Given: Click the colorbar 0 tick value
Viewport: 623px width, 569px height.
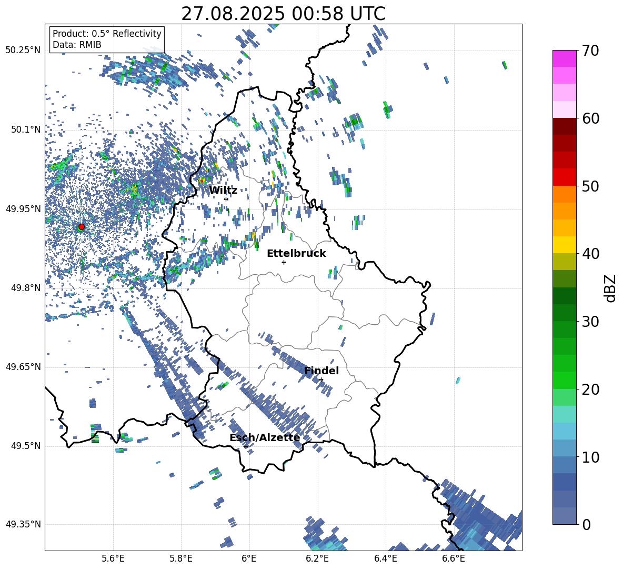Looking at the screenshot, I should pyautogui.click(x=587, y=524).
